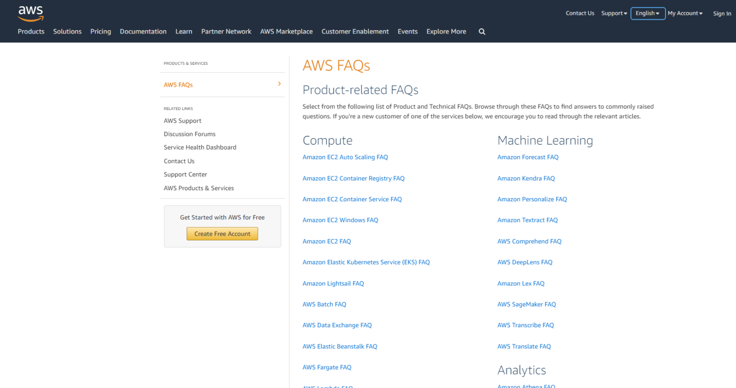Viewport: 736px width, 388px height.
Task: Open the search magnifier icon
Action: tap(482, 31)
